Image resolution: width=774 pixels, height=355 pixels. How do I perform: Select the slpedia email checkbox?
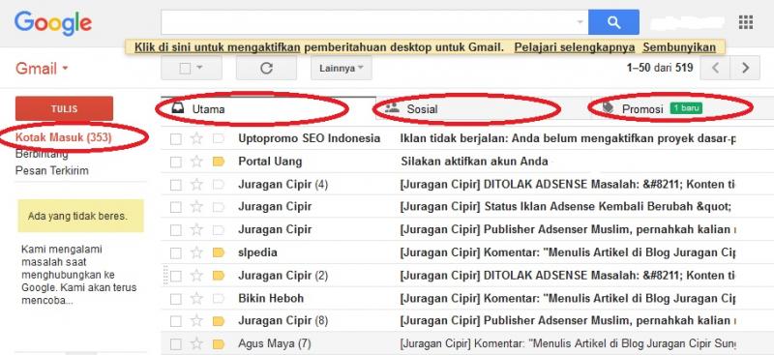tap(176, 253)
